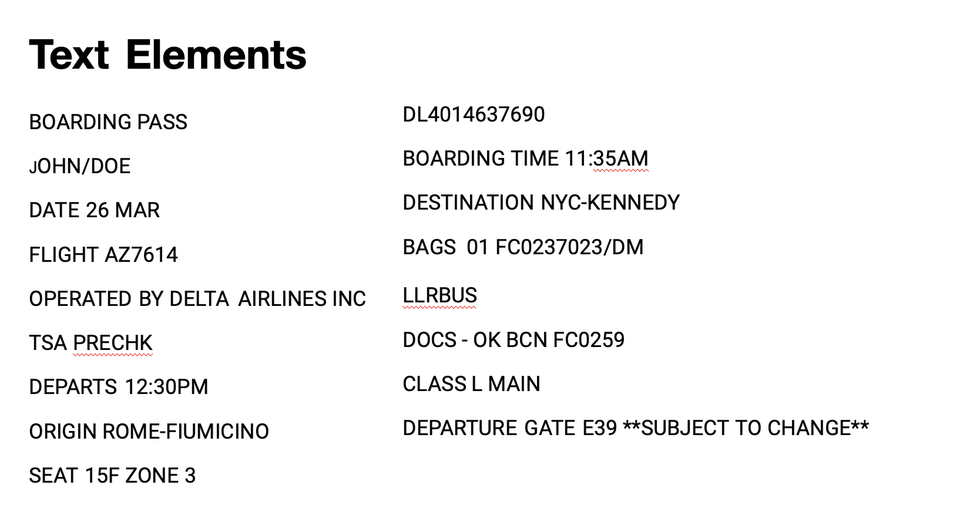The image size is (973, 532).
Task: Click OPERATED BY DELTA AIRLINES INC text
Action: click(197, 299)
